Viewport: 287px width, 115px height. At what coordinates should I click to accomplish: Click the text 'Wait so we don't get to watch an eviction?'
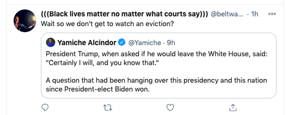[107, 24]
